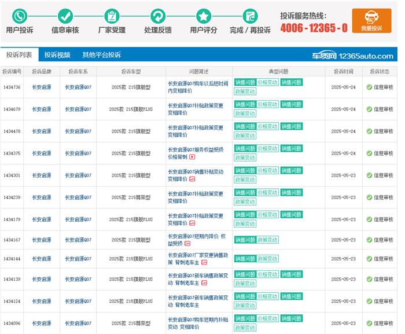Open the image icon in complaint 1434144
The height and width of the screenshot is (334, 405).
pos(204,262)
